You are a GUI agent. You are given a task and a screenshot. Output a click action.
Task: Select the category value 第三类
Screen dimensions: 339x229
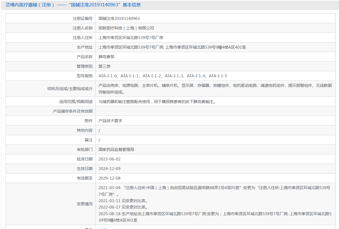pyautogui.click(x=104, y=66)
